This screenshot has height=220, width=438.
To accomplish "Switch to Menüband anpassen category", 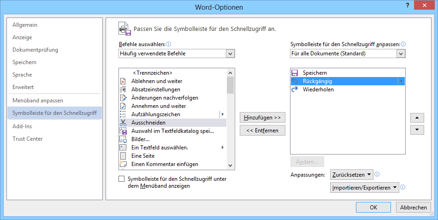I will click(38, 100).
